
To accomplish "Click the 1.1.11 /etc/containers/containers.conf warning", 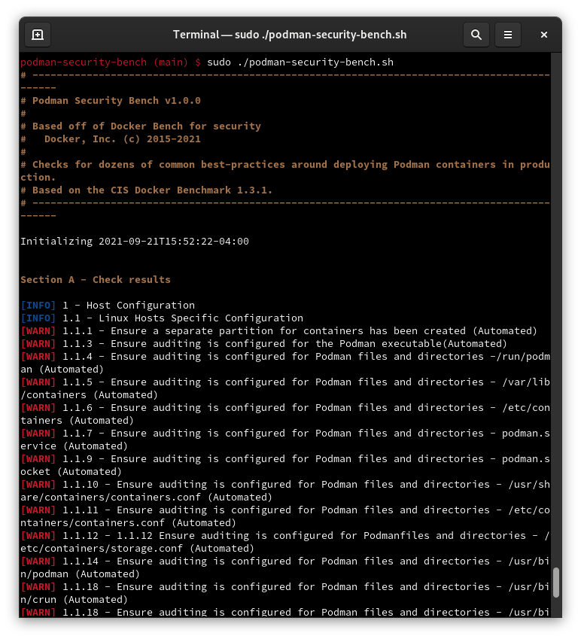I will click(x=285, y=516).
